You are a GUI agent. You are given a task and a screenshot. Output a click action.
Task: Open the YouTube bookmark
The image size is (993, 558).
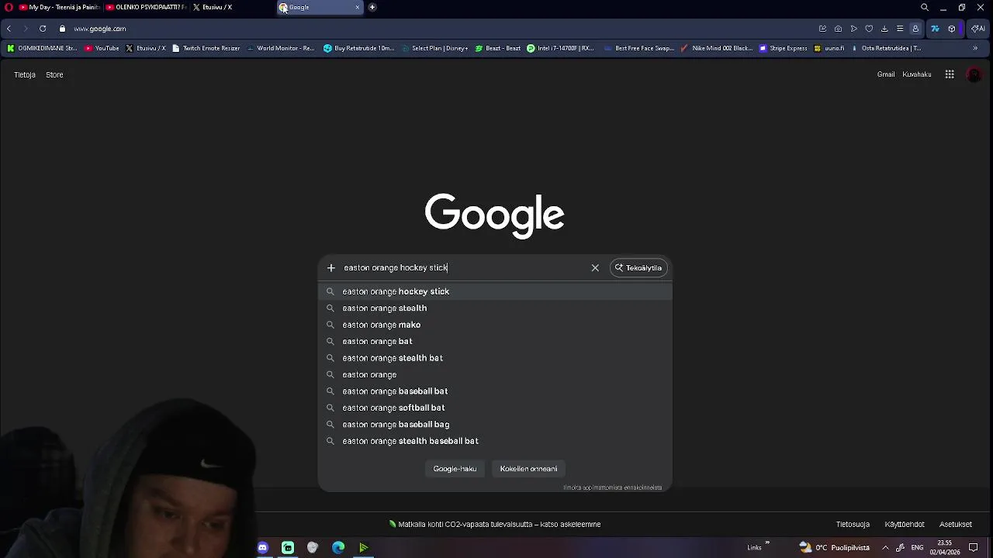tap(102, 48)
